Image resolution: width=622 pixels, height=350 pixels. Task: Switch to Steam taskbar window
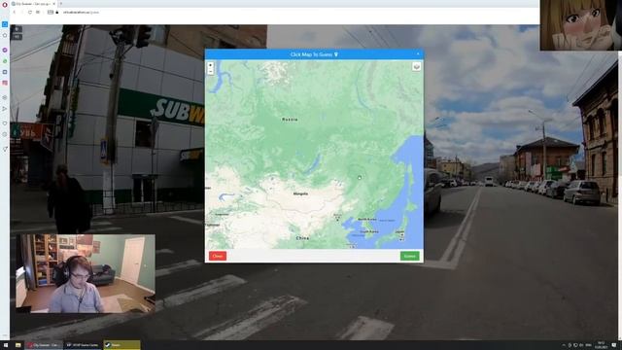pyautogui.click(x=121, y=345)
